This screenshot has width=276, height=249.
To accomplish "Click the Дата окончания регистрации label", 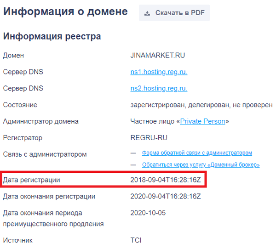I will pyautogui.click(x=49, y=197).
